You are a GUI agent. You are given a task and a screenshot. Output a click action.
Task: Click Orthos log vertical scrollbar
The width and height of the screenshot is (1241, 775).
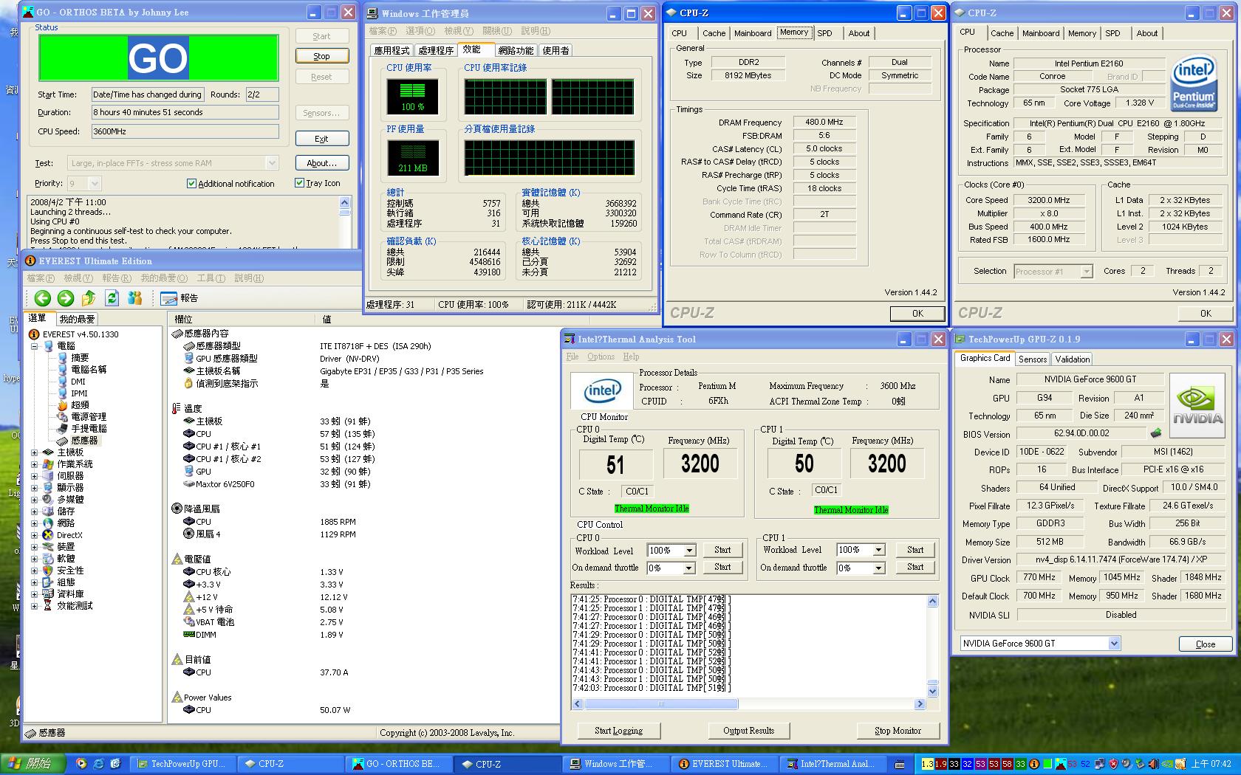pos(345,221)
